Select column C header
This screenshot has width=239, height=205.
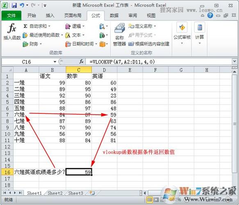[x=79, y=70]
